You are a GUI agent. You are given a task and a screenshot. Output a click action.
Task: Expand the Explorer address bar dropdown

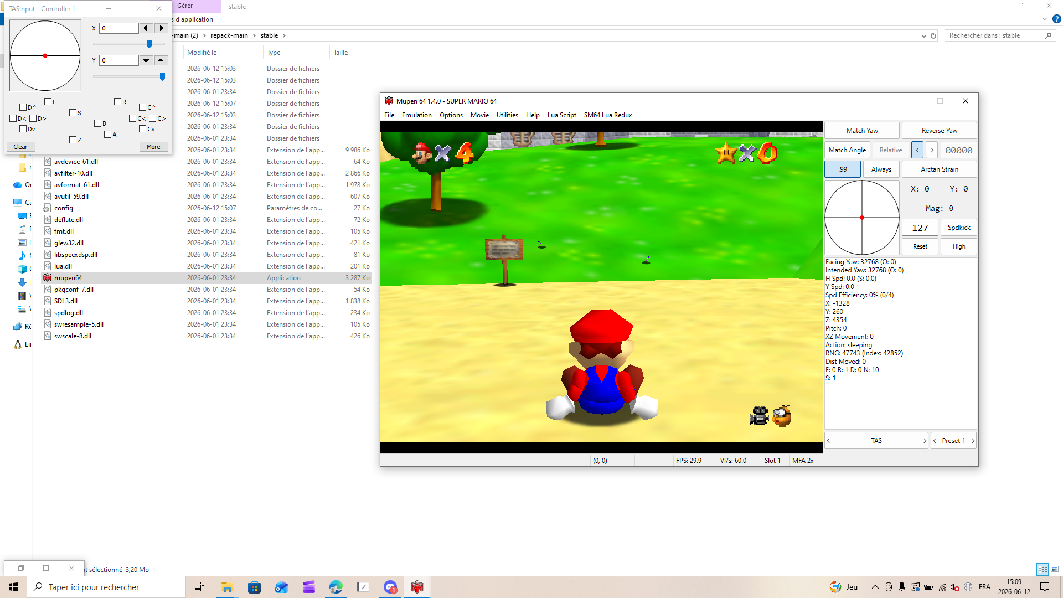(x=923, y=35)
